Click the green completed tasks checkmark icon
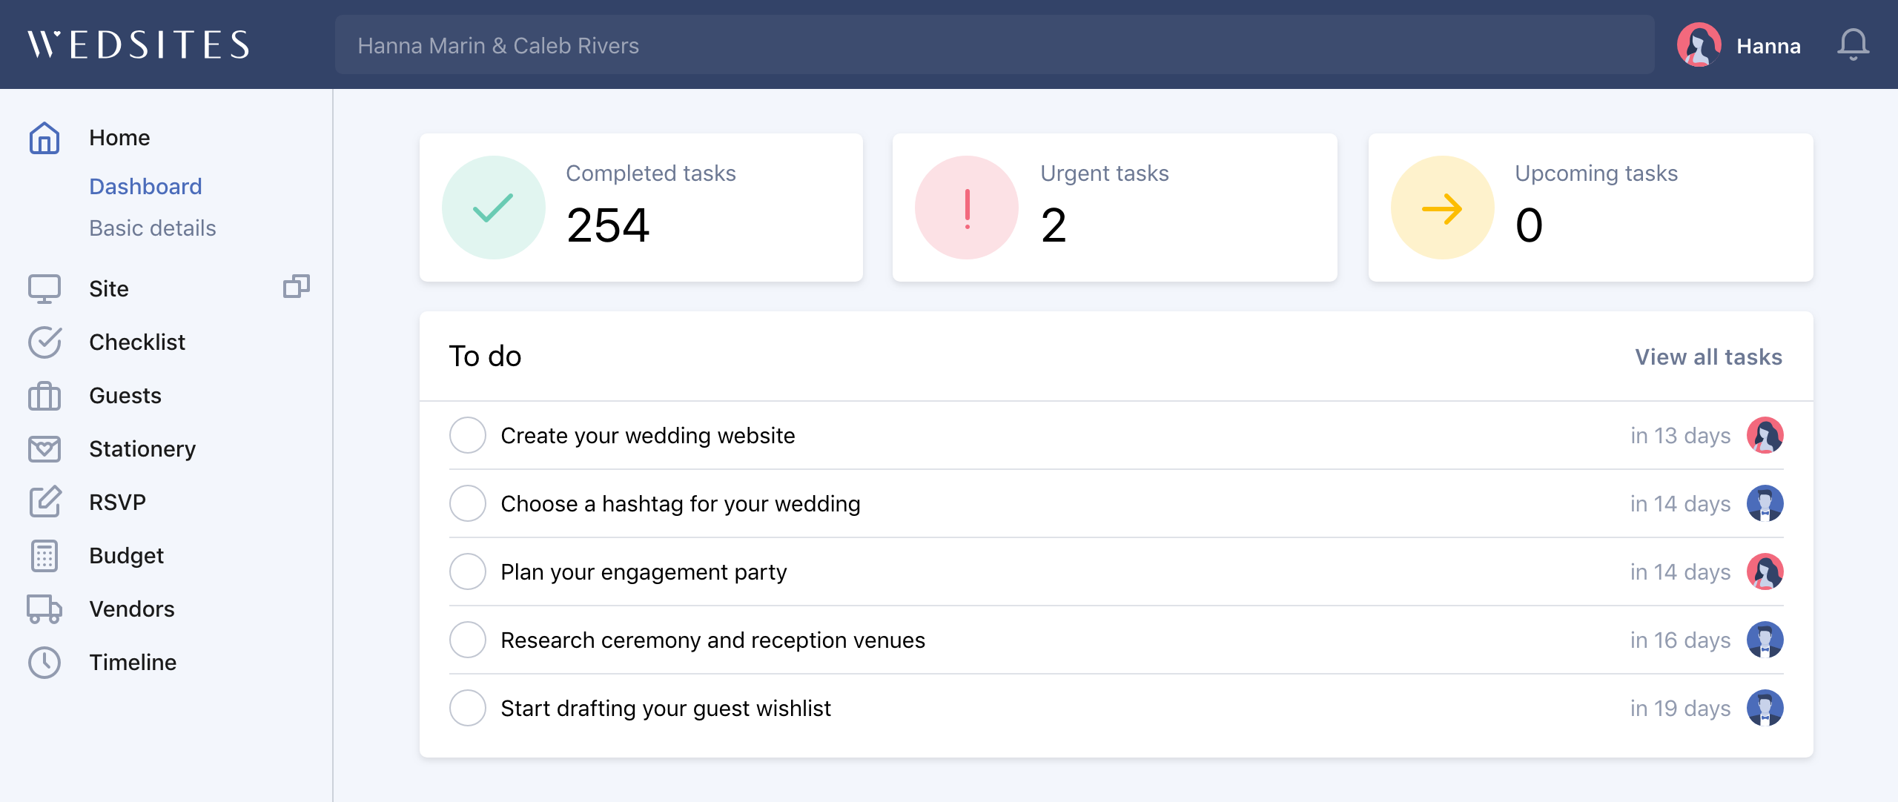 pos(493,208)
